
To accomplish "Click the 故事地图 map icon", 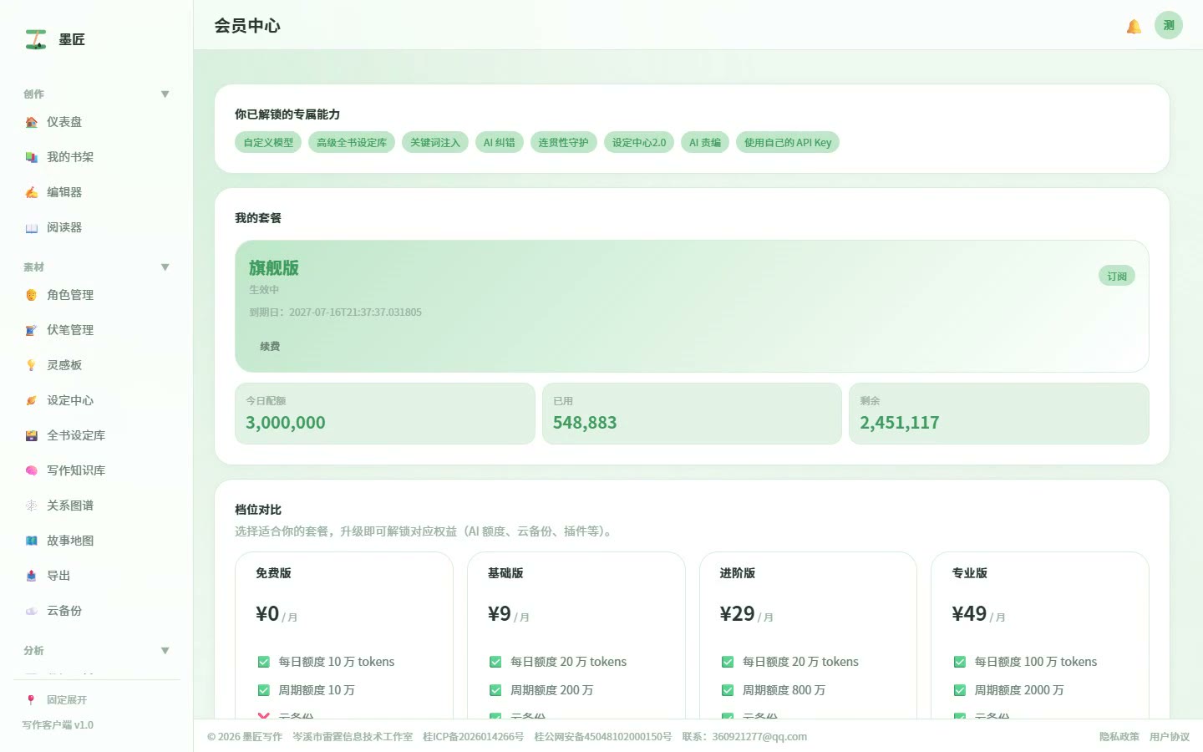I will [31, 541].
